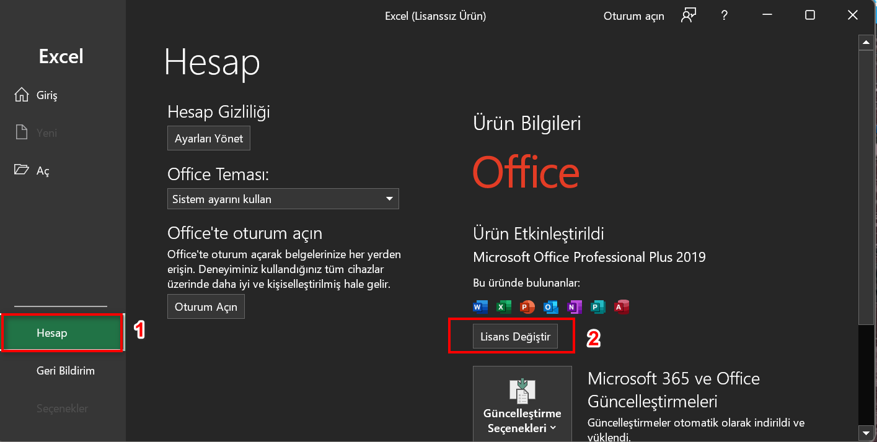877x442 pixels.
Task: Open the Office Teması dropdown
Action: [283, 199]
